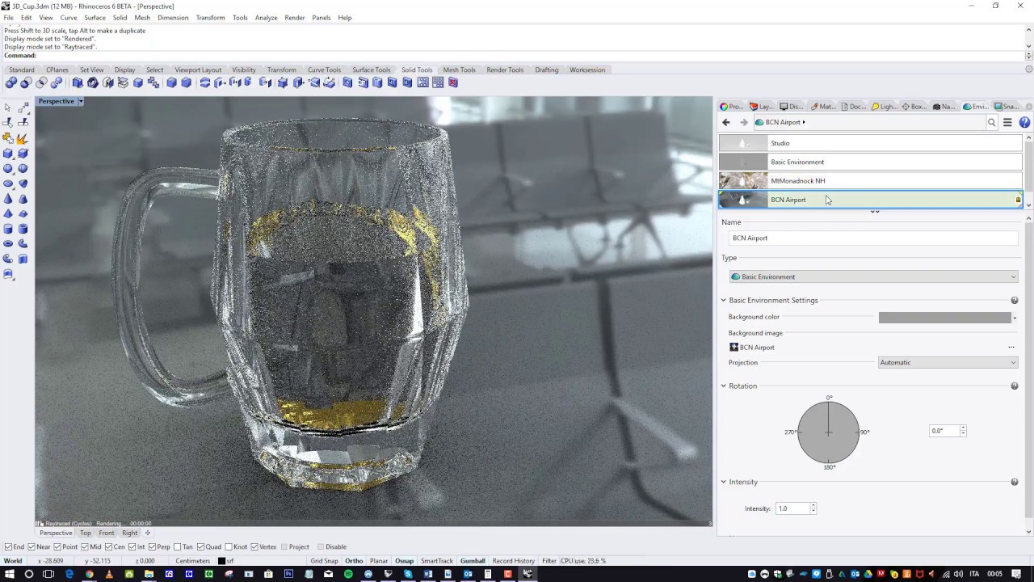This screenshot has width=1034, height=582.
Task: Toggle Gumball in status bar
Action: tap(473, 561)
